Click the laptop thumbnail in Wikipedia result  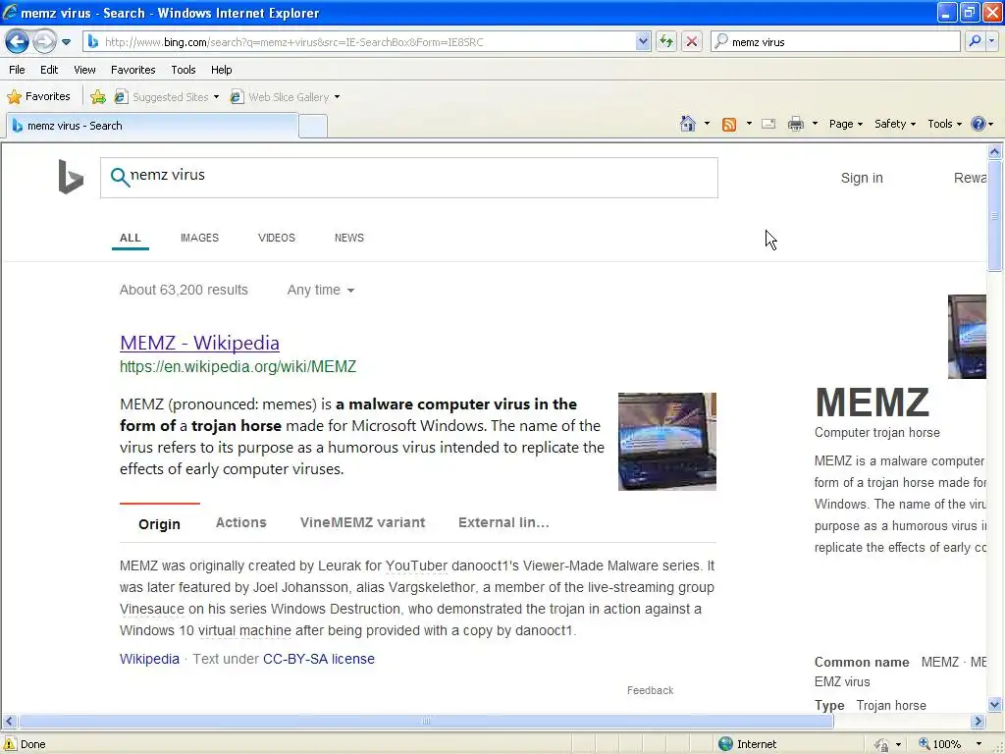pos(667,442)
